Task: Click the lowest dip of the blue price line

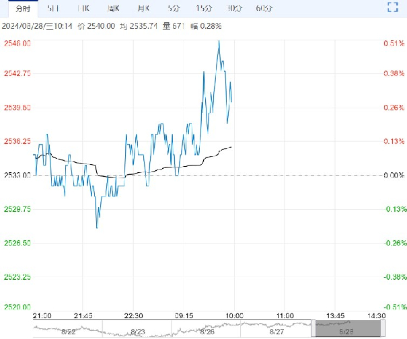Action: [97, 227]
